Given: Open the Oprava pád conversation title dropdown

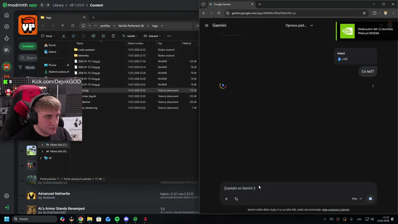Looking at the screenshot, I should (x=299, y=26).
